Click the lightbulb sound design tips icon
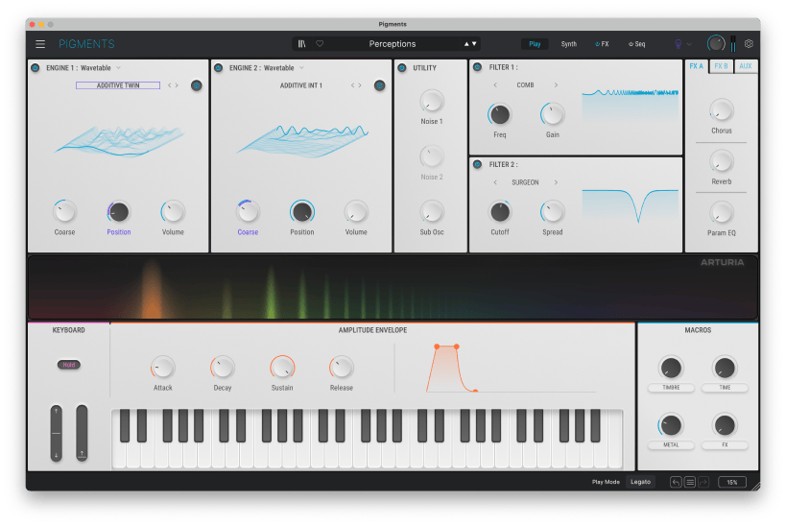 (x=679, y=44)
